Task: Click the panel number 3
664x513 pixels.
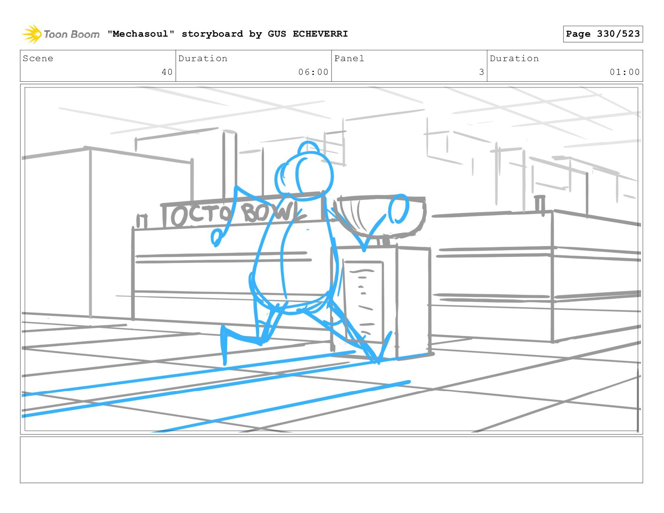Action: pos(481,72)
